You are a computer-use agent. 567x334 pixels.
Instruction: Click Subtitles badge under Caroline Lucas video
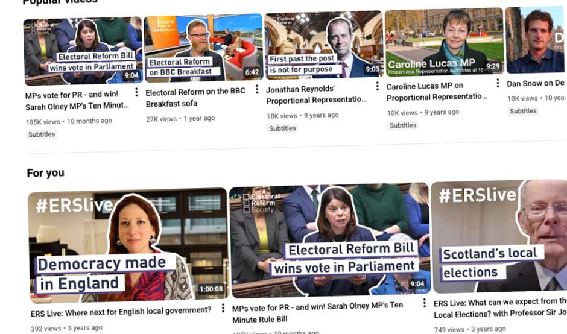click(403, 125)
